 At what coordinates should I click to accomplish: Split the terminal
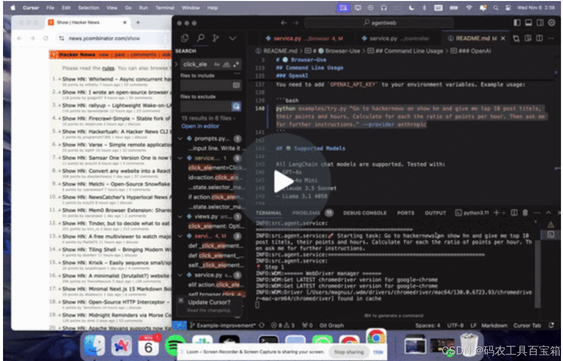pos(514,213)
